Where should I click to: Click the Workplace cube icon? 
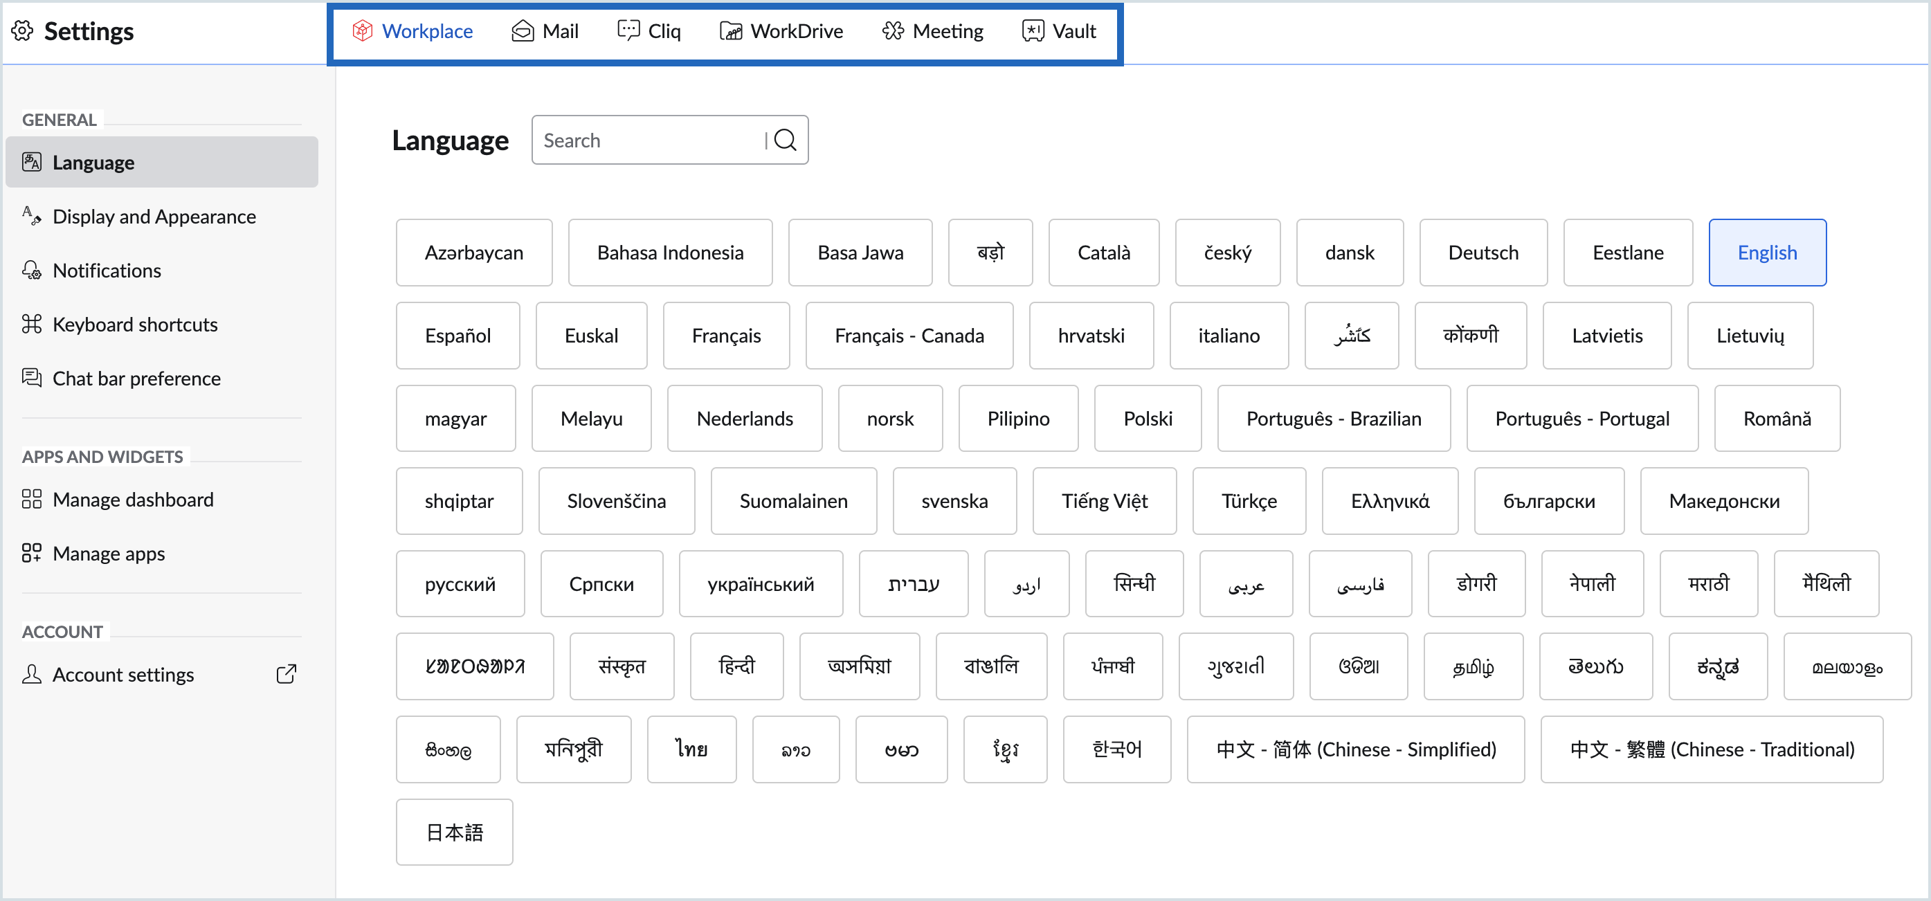(363, 30)
